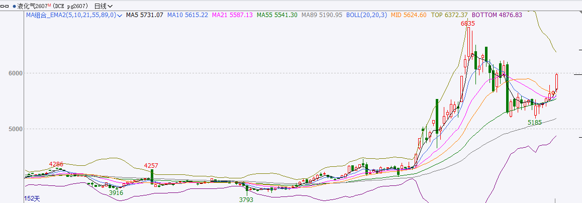The height and width of the screenshot is (203, 582).
Task: Click the chain link icon at top-left
Action: point(6,7)
